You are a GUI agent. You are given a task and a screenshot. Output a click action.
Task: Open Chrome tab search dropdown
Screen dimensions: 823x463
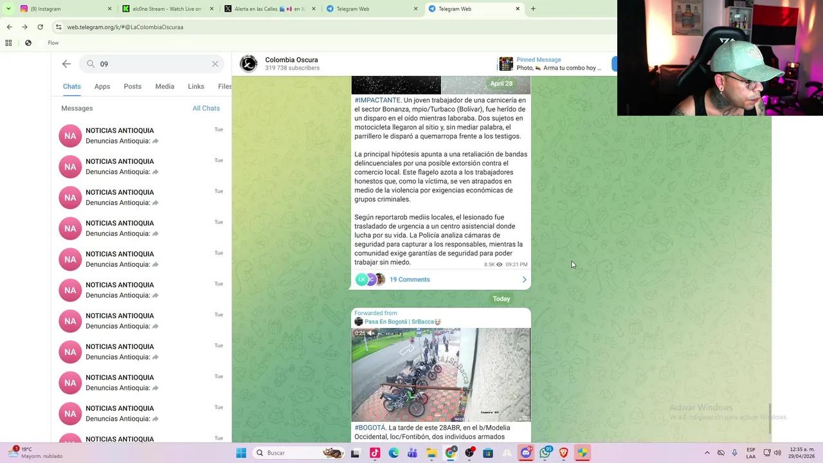tap(8, 8)
